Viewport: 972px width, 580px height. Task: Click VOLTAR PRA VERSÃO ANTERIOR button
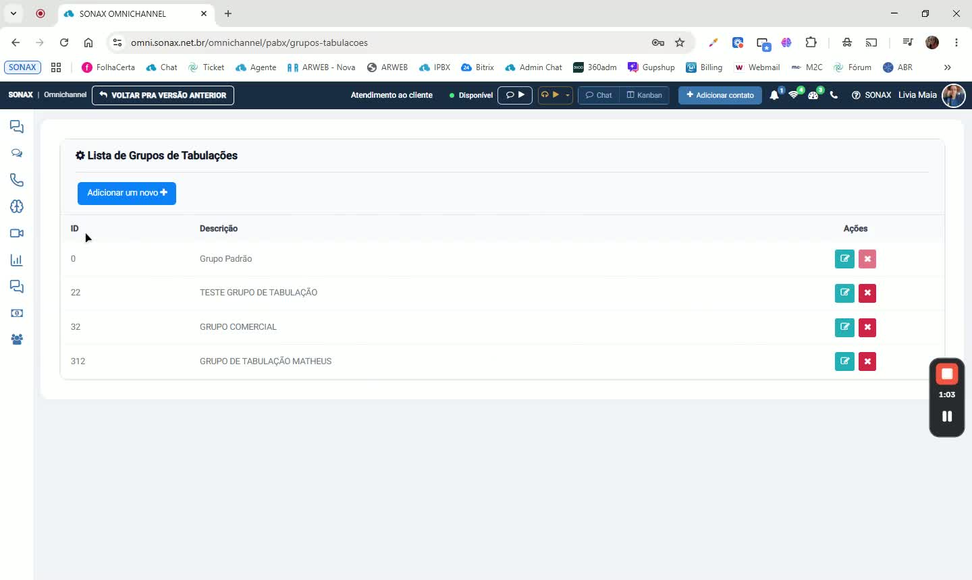coord(163,95)
